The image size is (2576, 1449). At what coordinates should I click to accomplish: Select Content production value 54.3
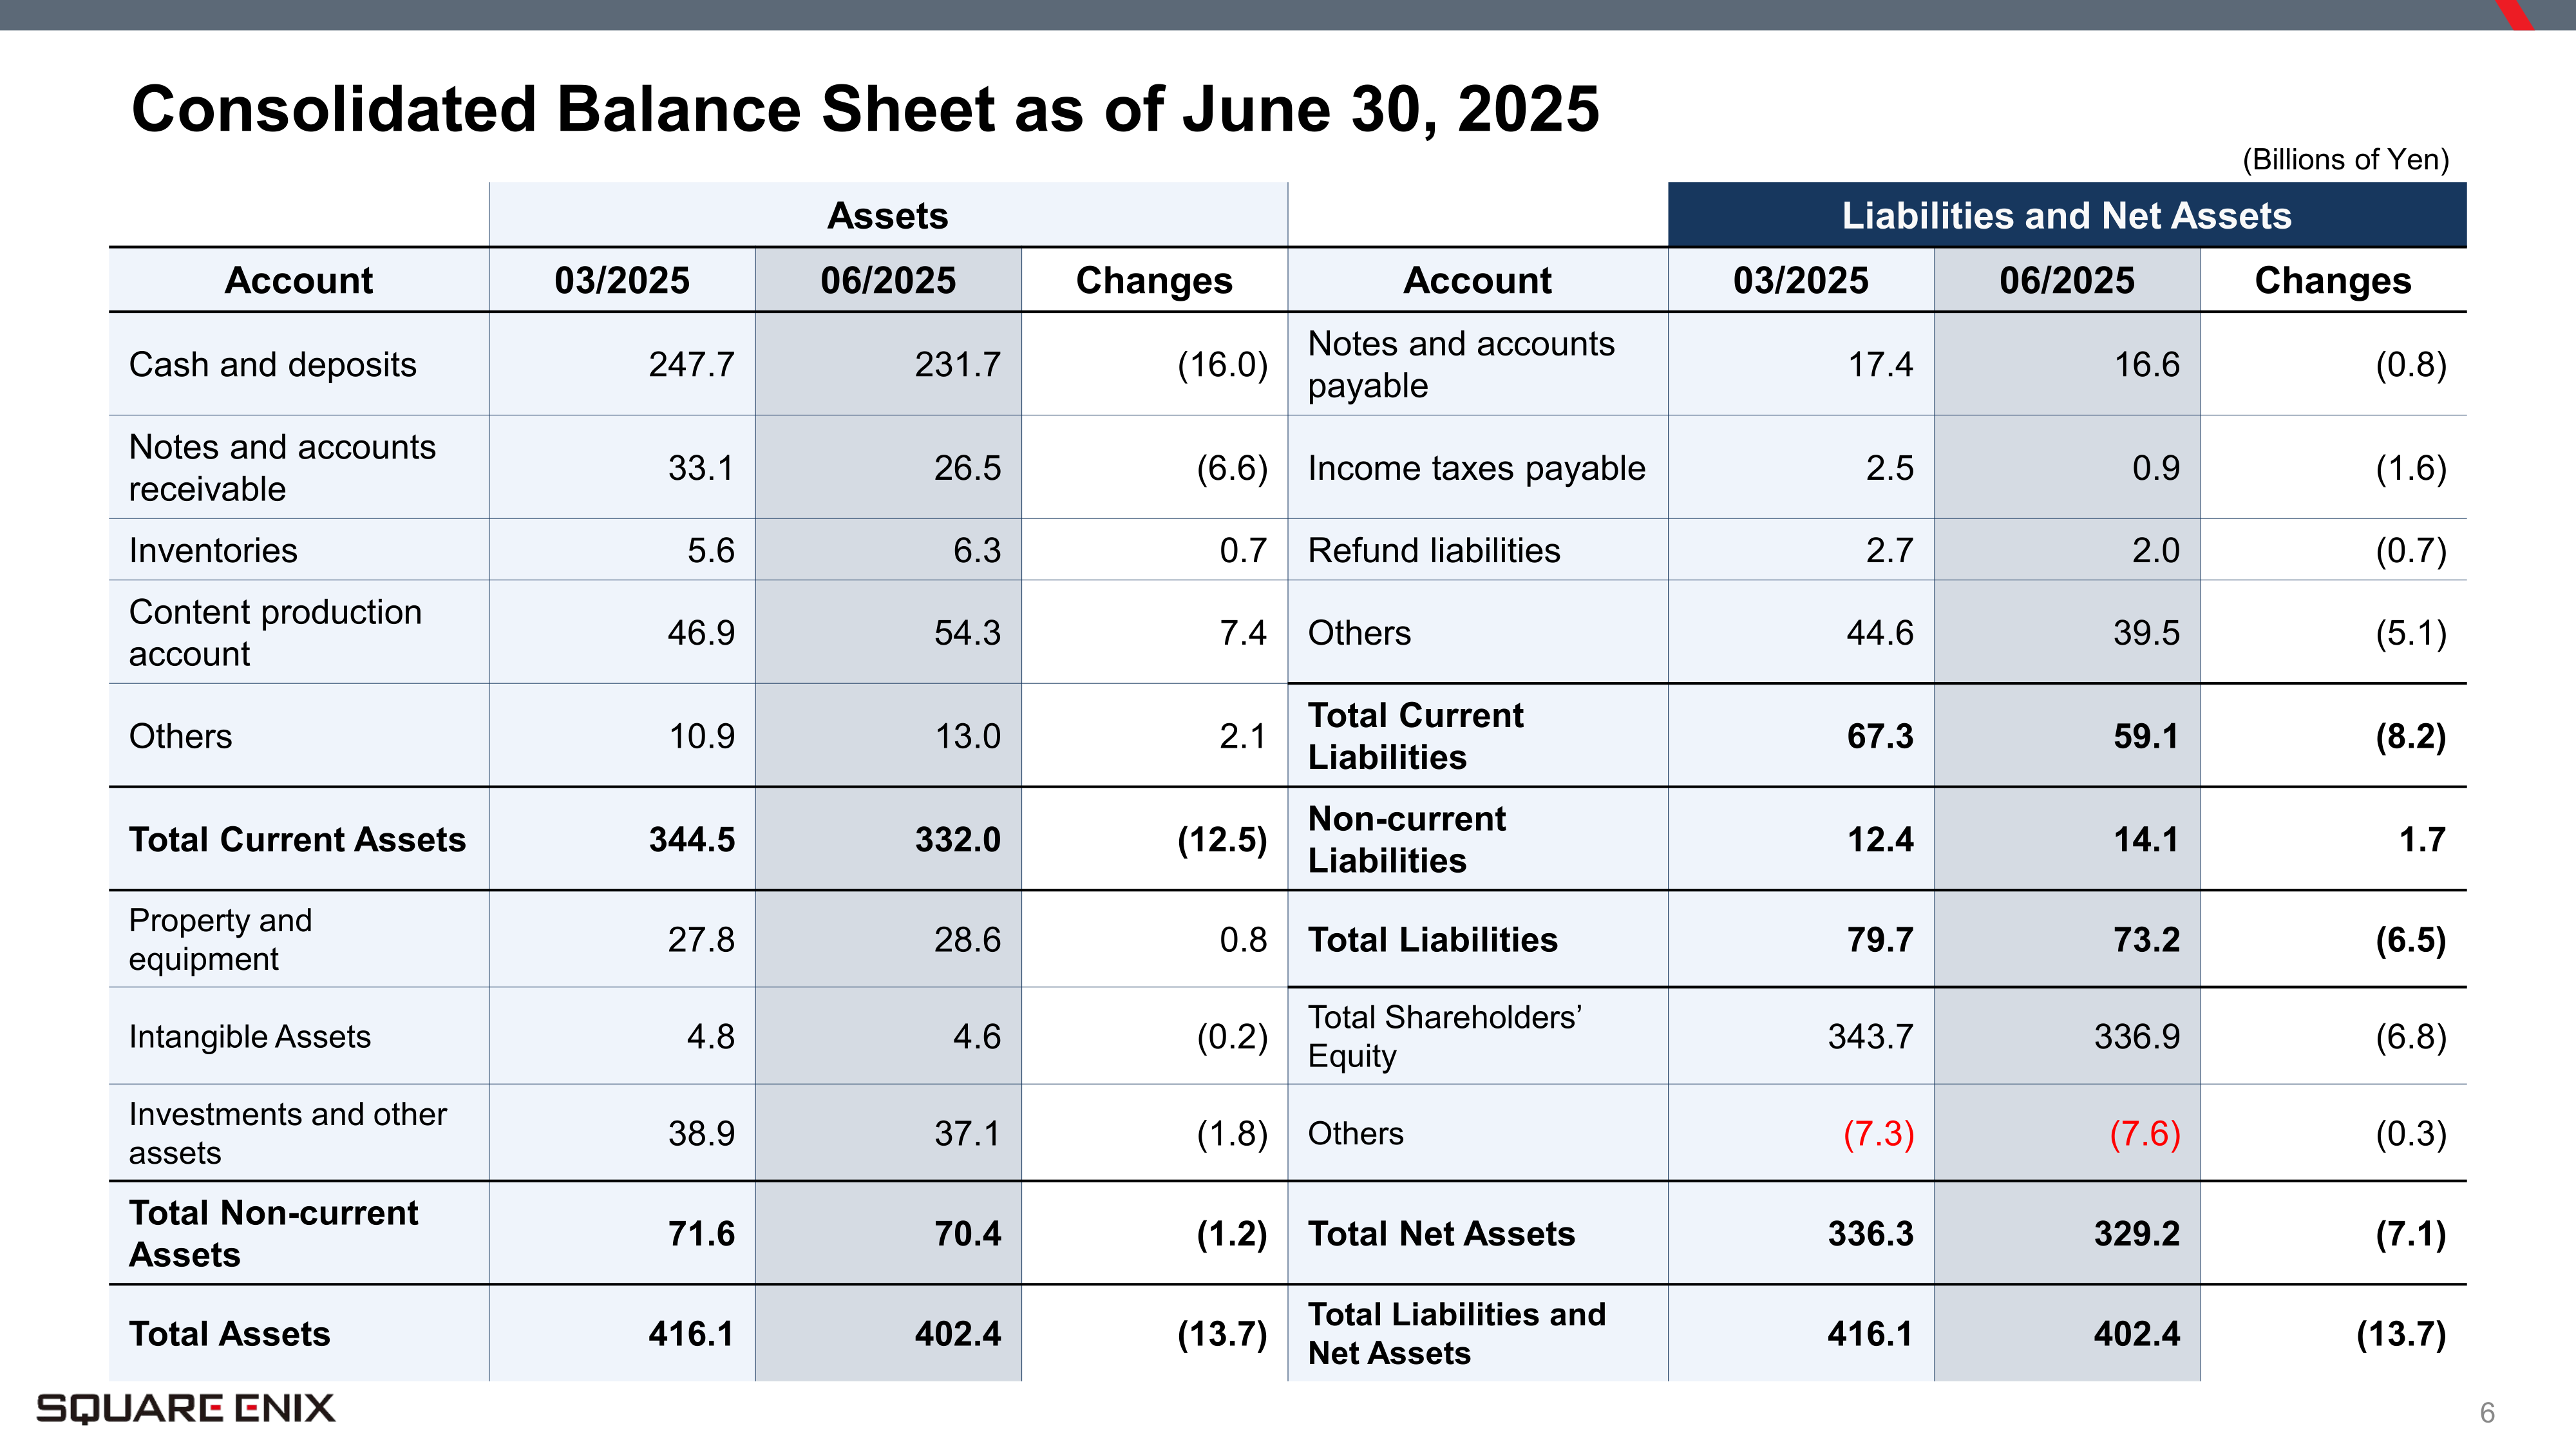click(x=967, y=632)
